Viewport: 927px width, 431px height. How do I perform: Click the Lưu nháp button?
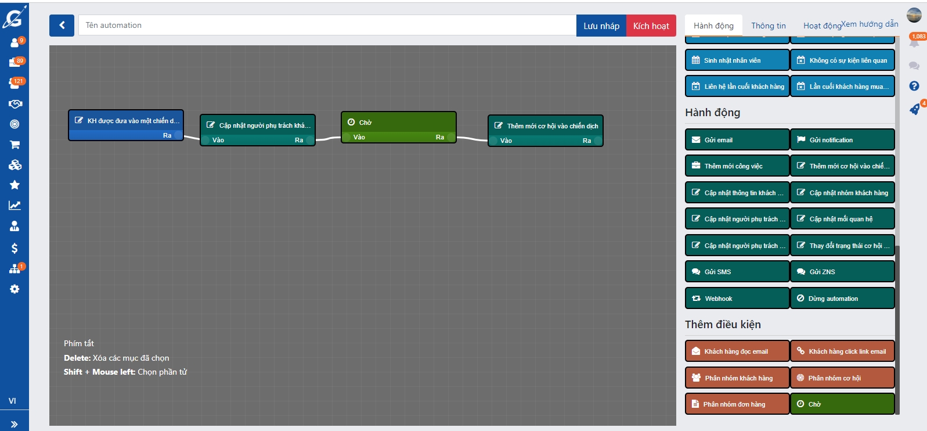coord(601,26)
